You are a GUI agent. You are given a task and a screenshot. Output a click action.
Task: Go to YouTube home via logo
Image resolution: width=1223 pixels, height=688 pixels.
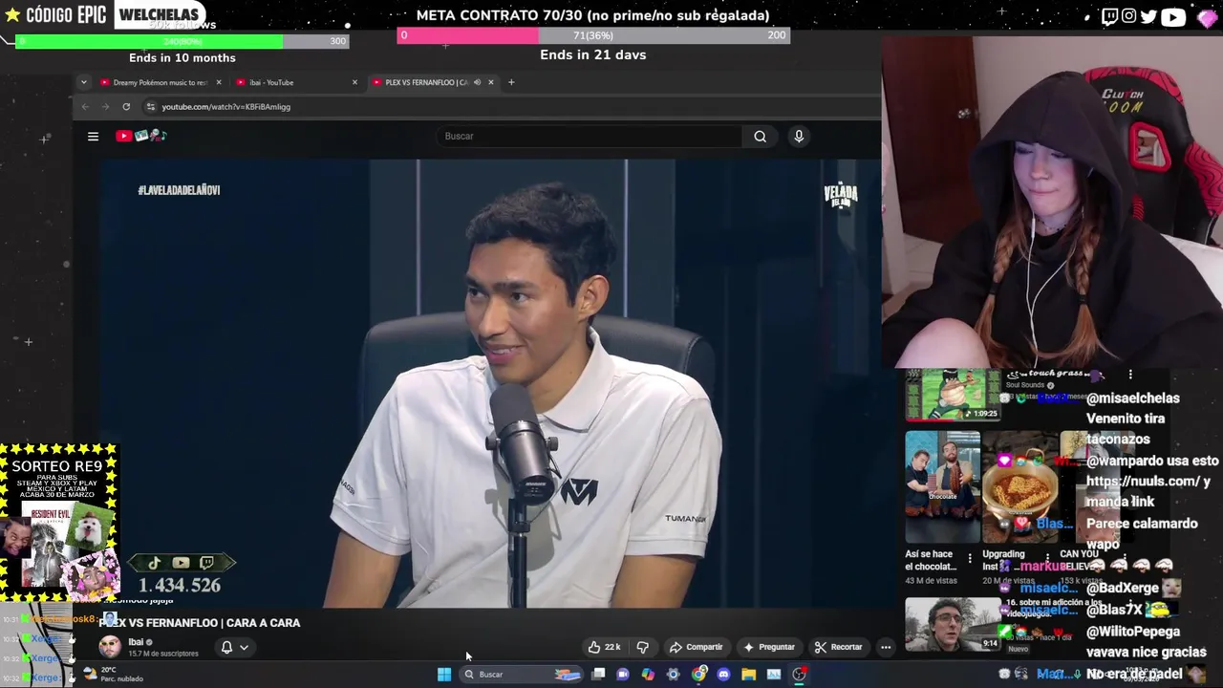(x=141, y=136)
